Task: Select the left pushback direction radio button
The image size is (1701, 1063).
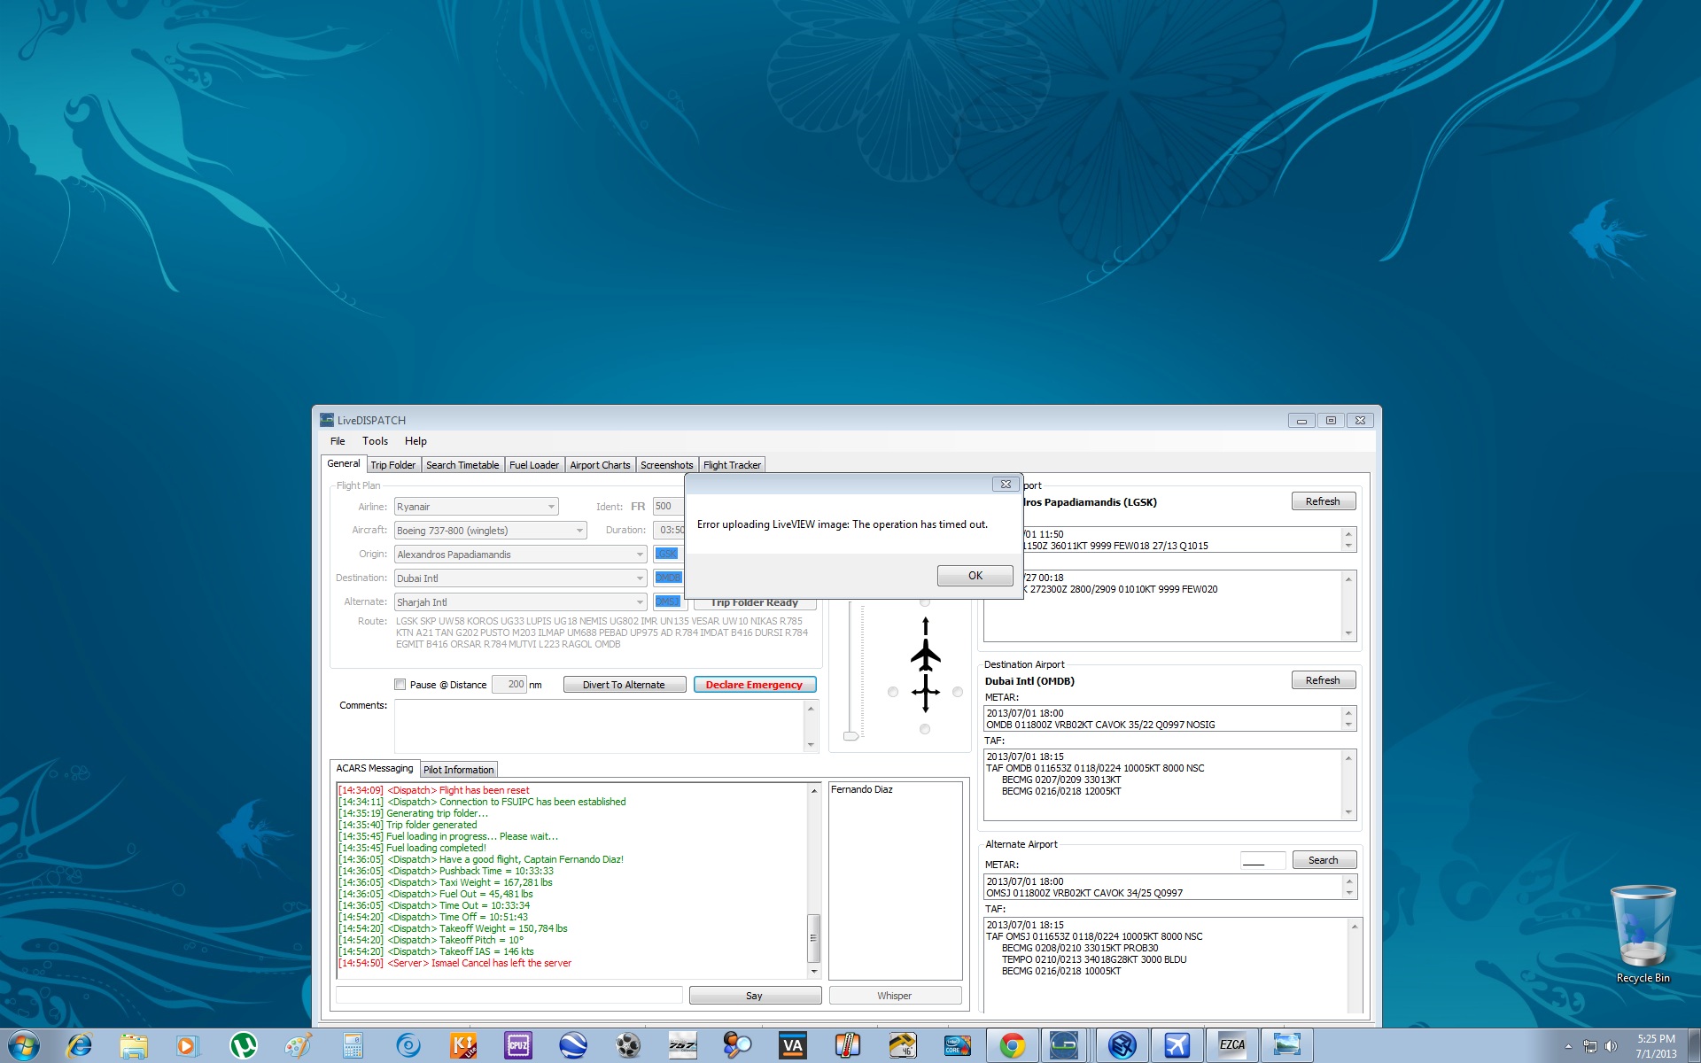Action: click(893, 692)
